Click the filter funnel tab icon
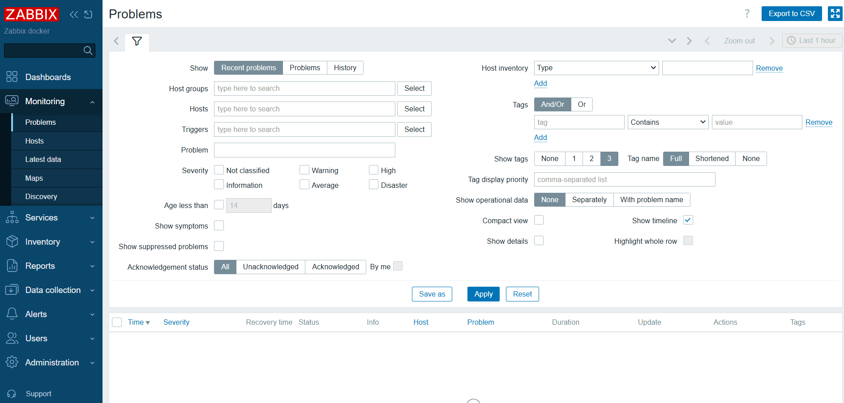This screenshot has width=844, height=403. pyautogui.click(x=137, y=42)
